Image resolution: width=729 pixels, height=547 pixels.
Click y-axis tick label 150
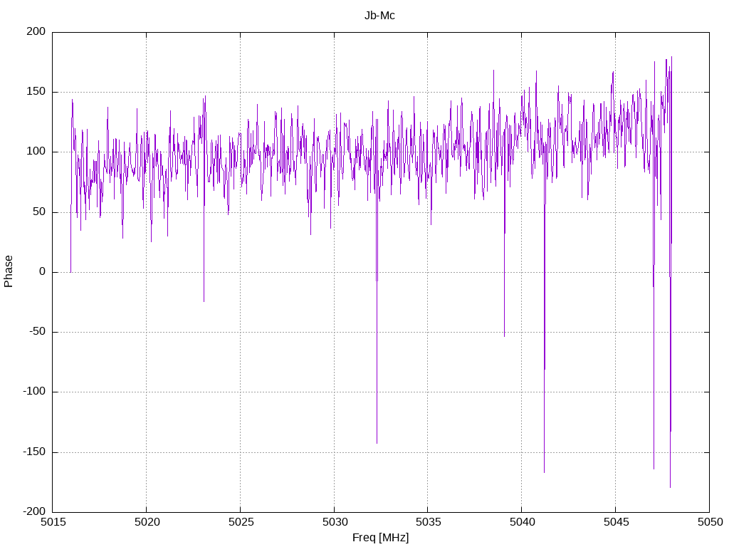pos(36,92)
